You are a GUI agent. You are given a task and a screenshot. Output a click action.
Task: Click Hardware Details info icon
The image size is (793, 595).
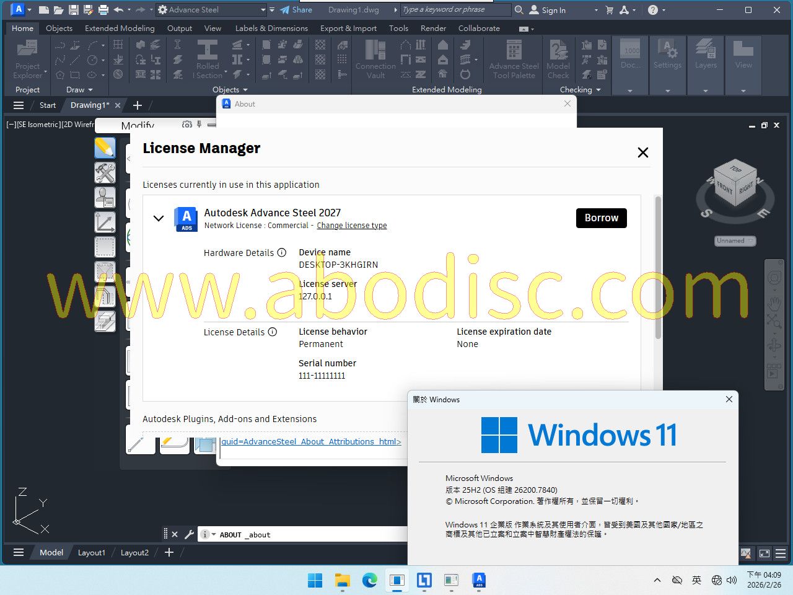pyautogui.click(x=282, y=253)
